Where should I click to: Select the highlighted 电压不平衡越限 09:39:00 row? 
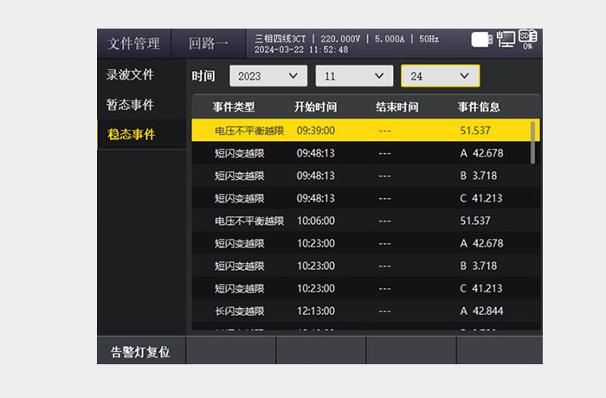(x=365, y=131)
